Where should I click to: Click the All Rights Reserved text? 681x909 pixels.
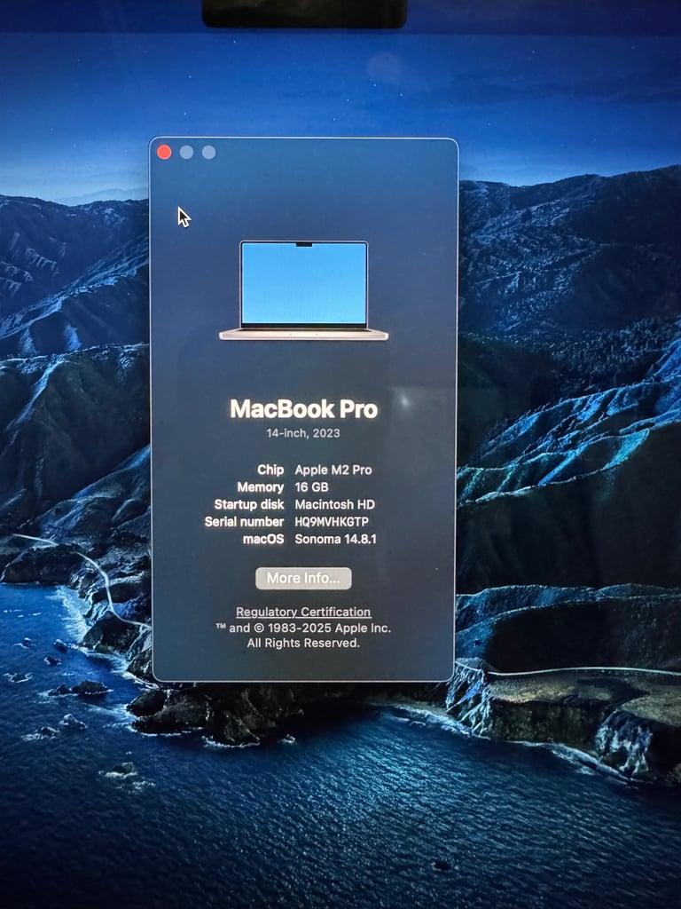pos(303,643)
